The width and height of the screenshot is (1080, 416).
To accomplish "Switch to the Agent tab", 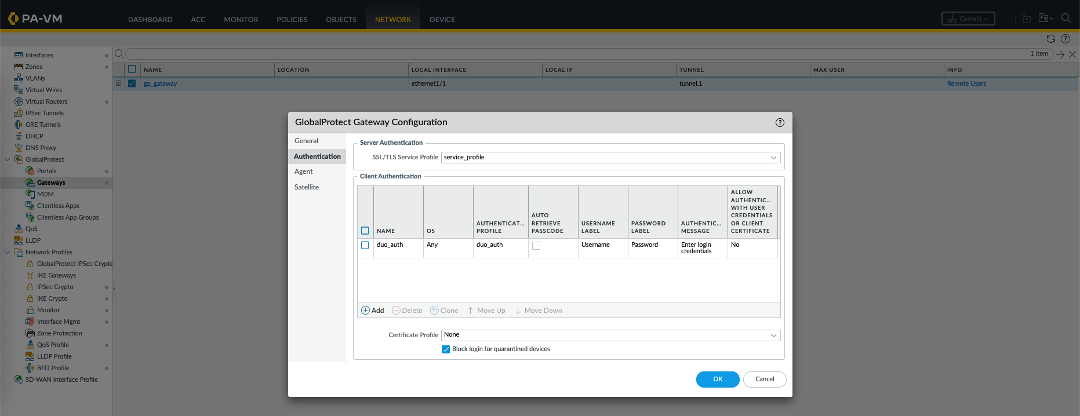I will [303, 171].
